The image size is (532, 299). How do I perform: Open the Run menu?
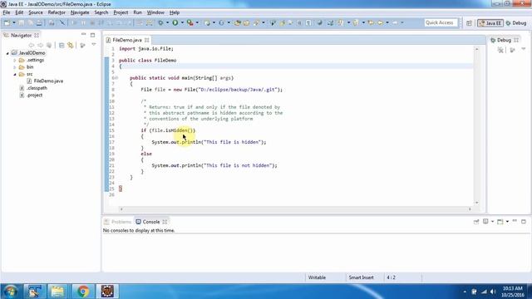pyautogui.click(x=137, y=12)
